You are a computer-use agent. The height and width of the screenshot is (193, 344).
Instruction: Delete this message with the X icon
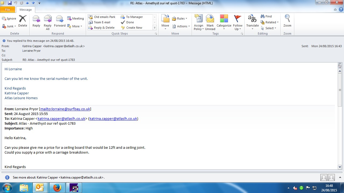click(23, 21)
